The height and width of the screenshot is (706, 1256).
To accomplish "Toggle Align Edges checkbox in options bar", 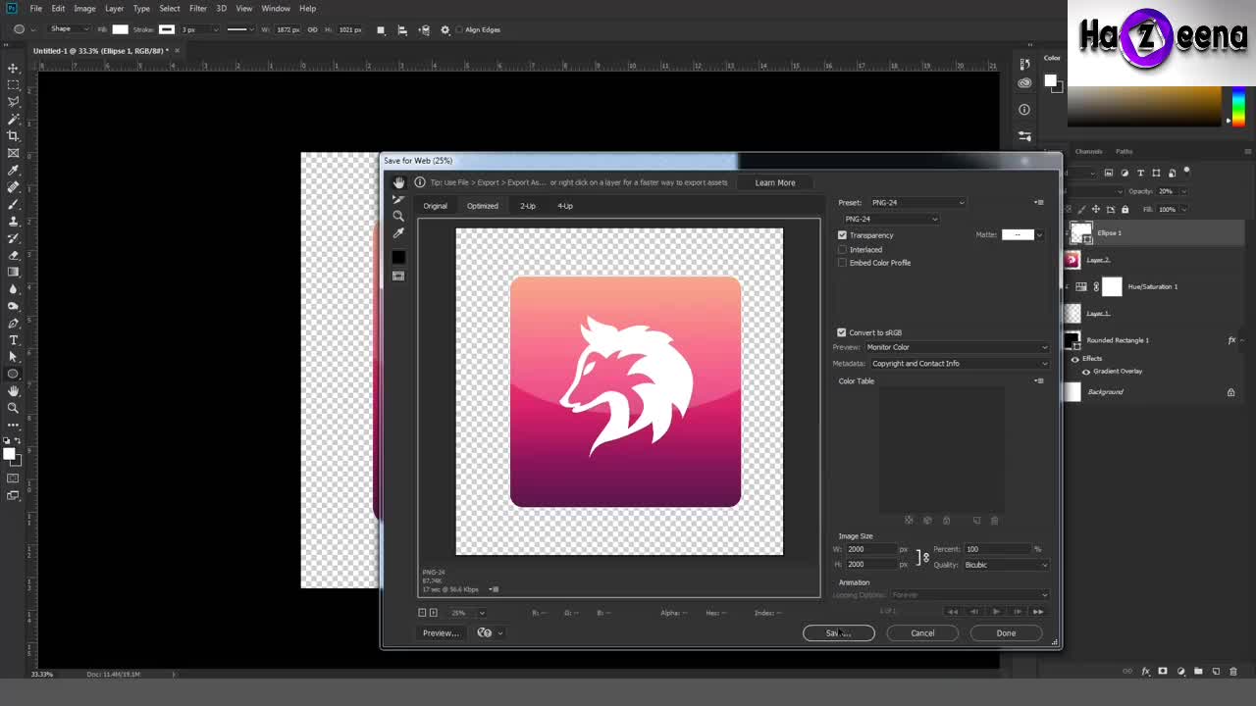I will [x=458, y=29].
